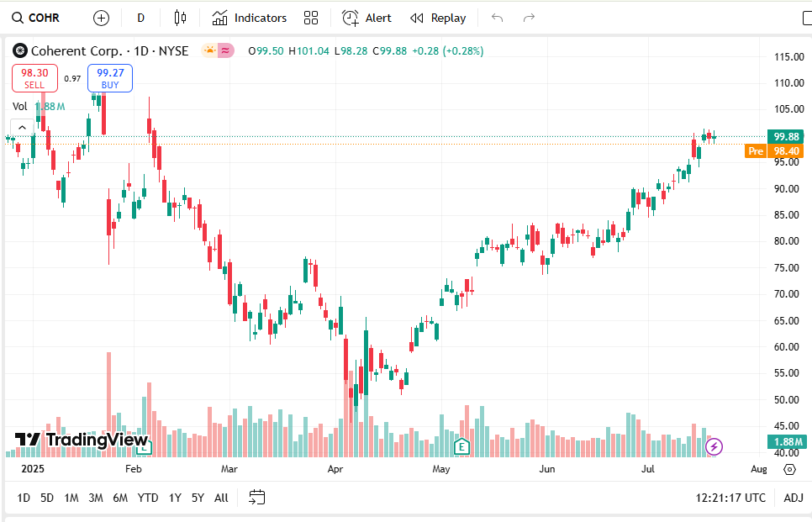This screenshot has width=812, height=522.
Task: Collapse the indicator legend with chevron
Action: point(22,128)
